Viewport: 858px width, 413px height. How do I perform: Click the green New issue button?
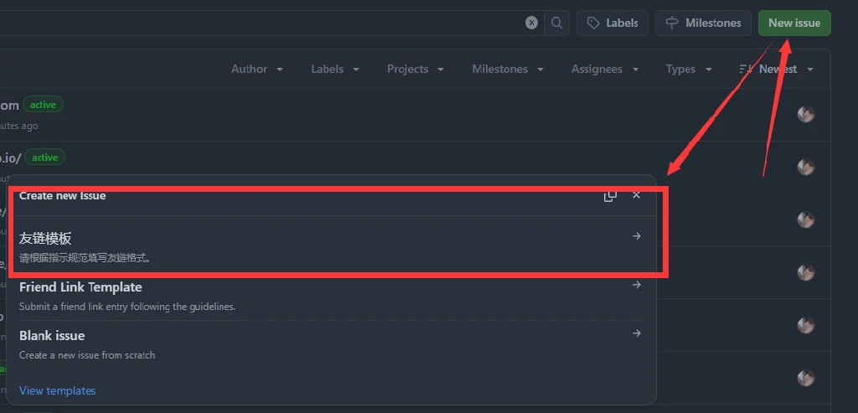(x=793, y=23)
